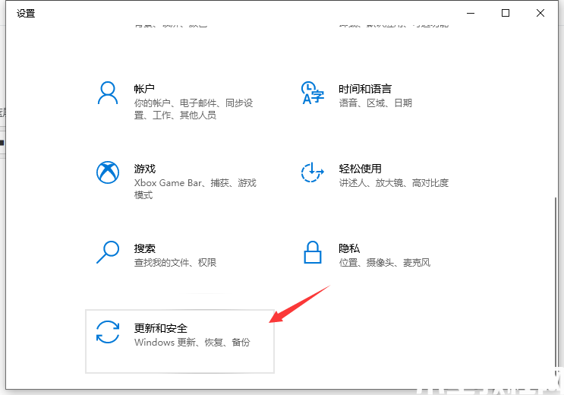Screen dimensions: 564x395
Task: Click description Windows 更新、恢复、备份
Action: coord(192,342)
